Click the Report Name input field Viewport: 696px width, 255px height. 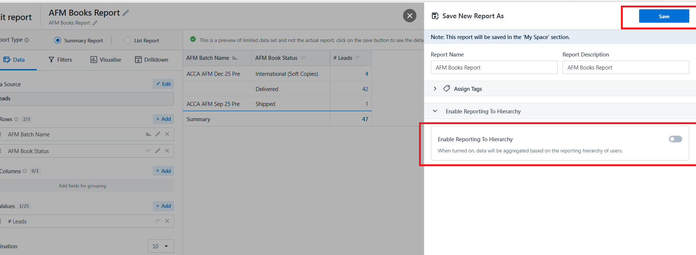pyautogui.click(x=494, y=68)
